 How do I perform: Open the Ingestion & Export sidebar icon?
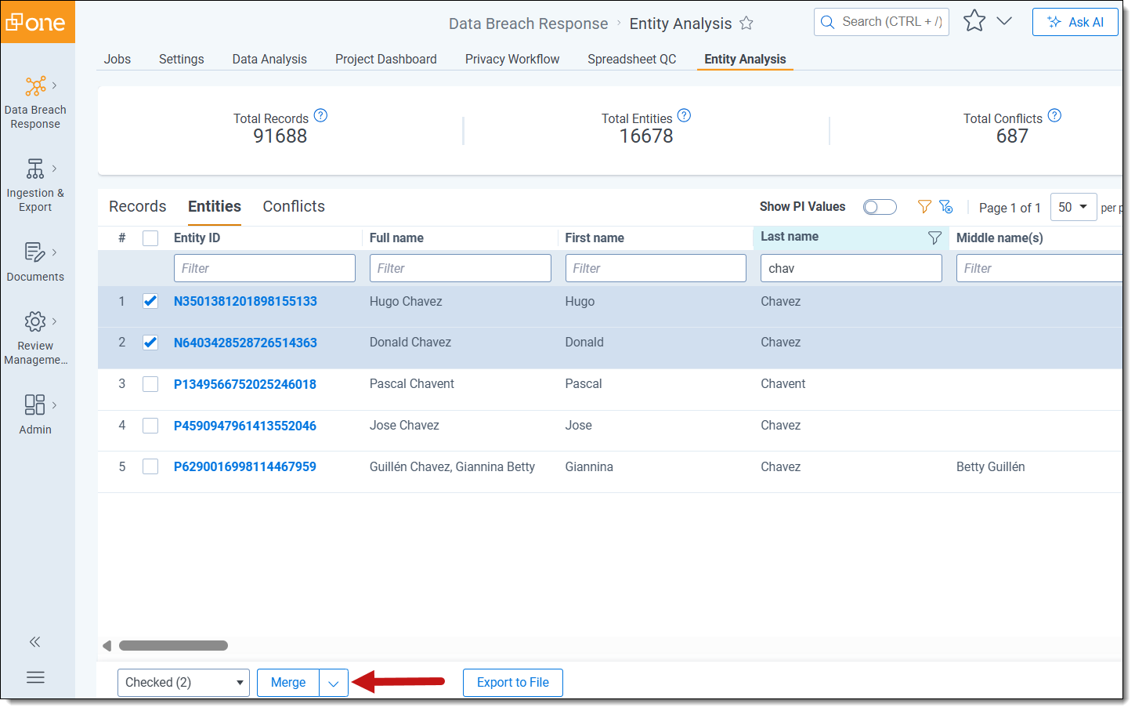point(35,169)
